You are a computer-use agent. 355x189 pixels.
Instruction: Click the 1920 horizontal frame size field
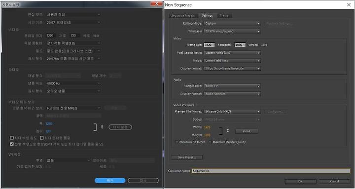coord(209,45)
